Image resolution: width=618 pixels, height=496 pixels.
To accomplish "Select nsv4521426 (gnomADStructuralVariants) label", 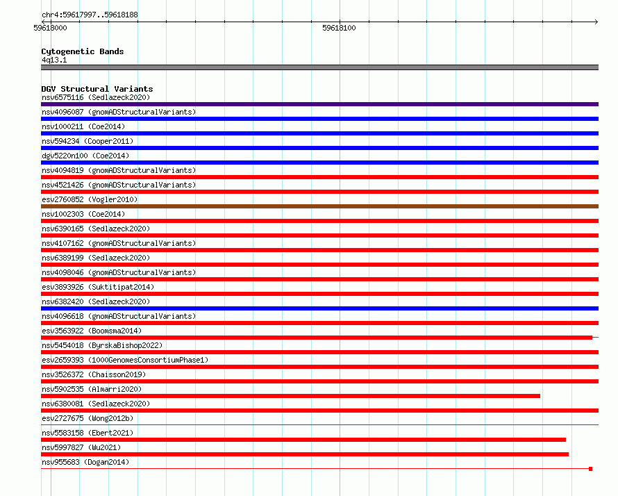I will click(x=119, y=185).
